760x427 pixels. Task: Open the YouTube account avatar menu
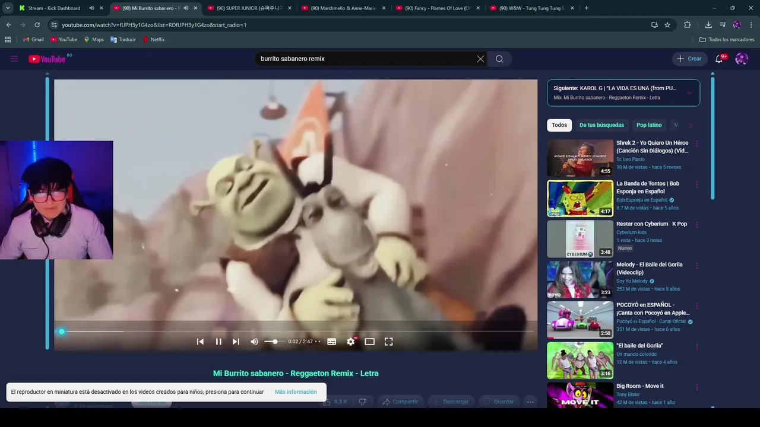pyautogui.click(x=742, y=59)
